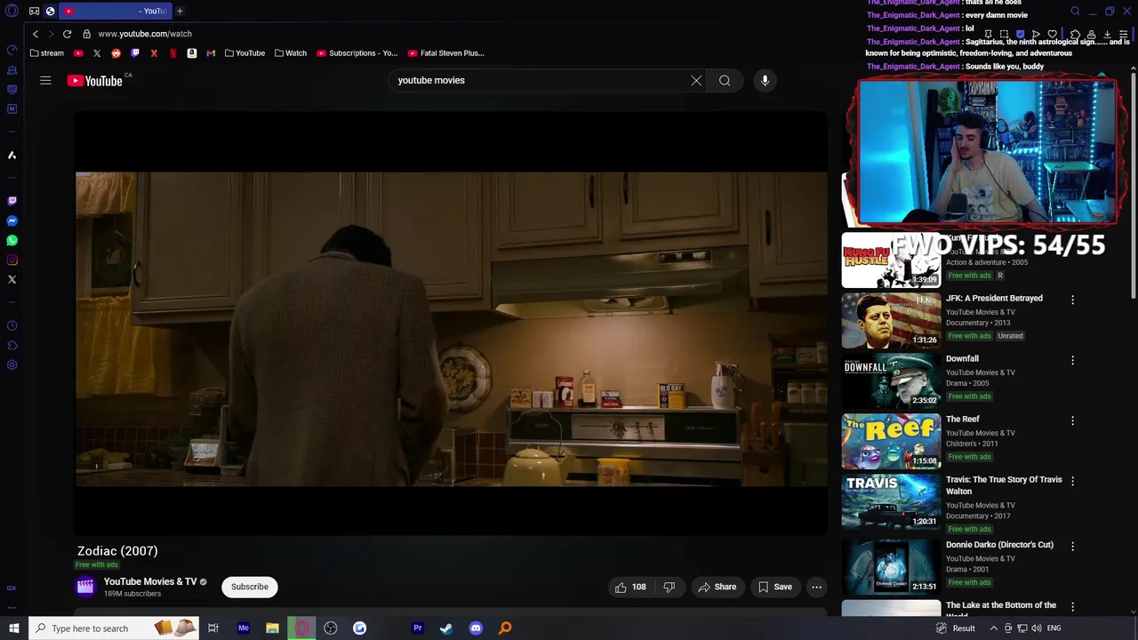Open Windows Start menu
Viewport: 1138px width, 640px height.
13,628
